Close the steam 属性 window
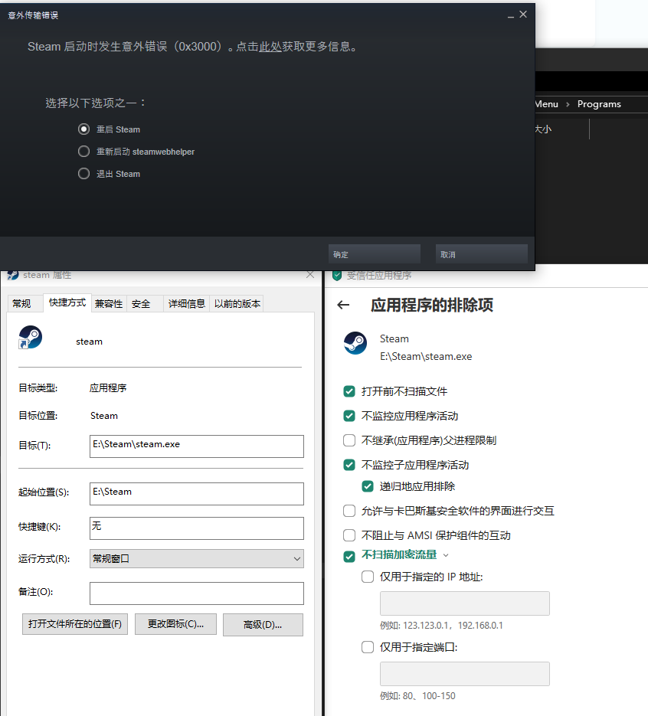Image resolution: width=648 pixels, height=716 pixels. [x=310, y=274]
